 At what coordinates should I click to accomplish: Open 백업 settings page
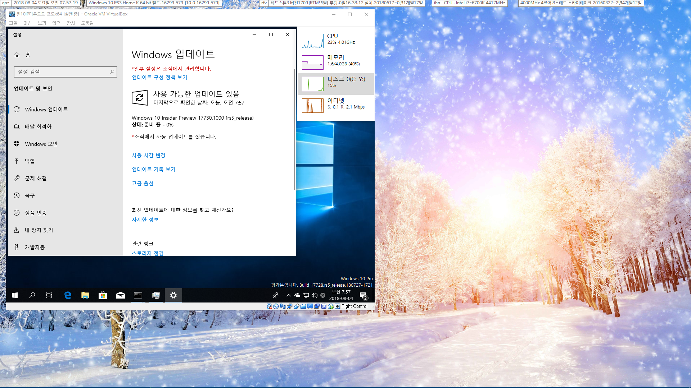coord(66,161)
